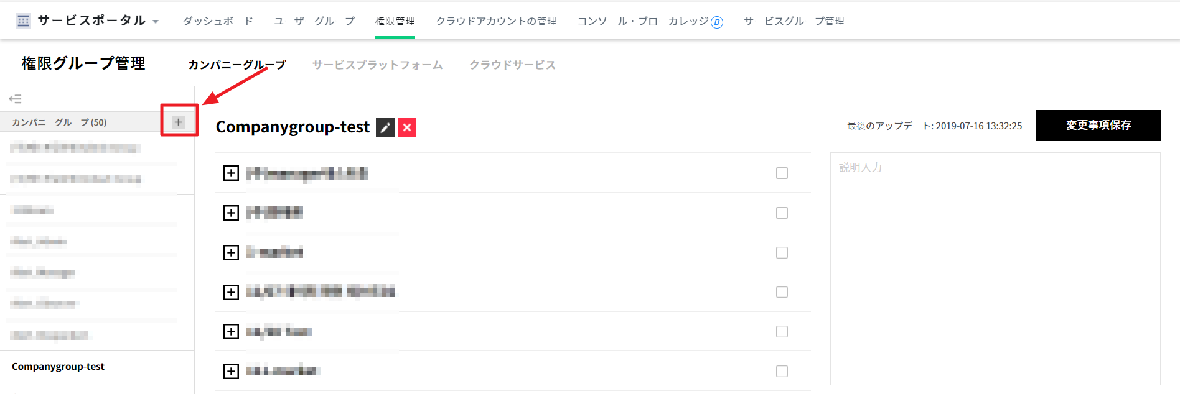Tick the third permission row checkbox

pos(782,252)
